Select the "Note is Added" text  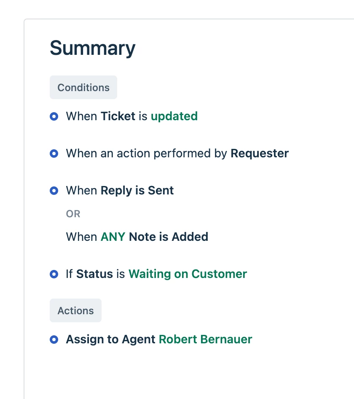tap(169, 237)
